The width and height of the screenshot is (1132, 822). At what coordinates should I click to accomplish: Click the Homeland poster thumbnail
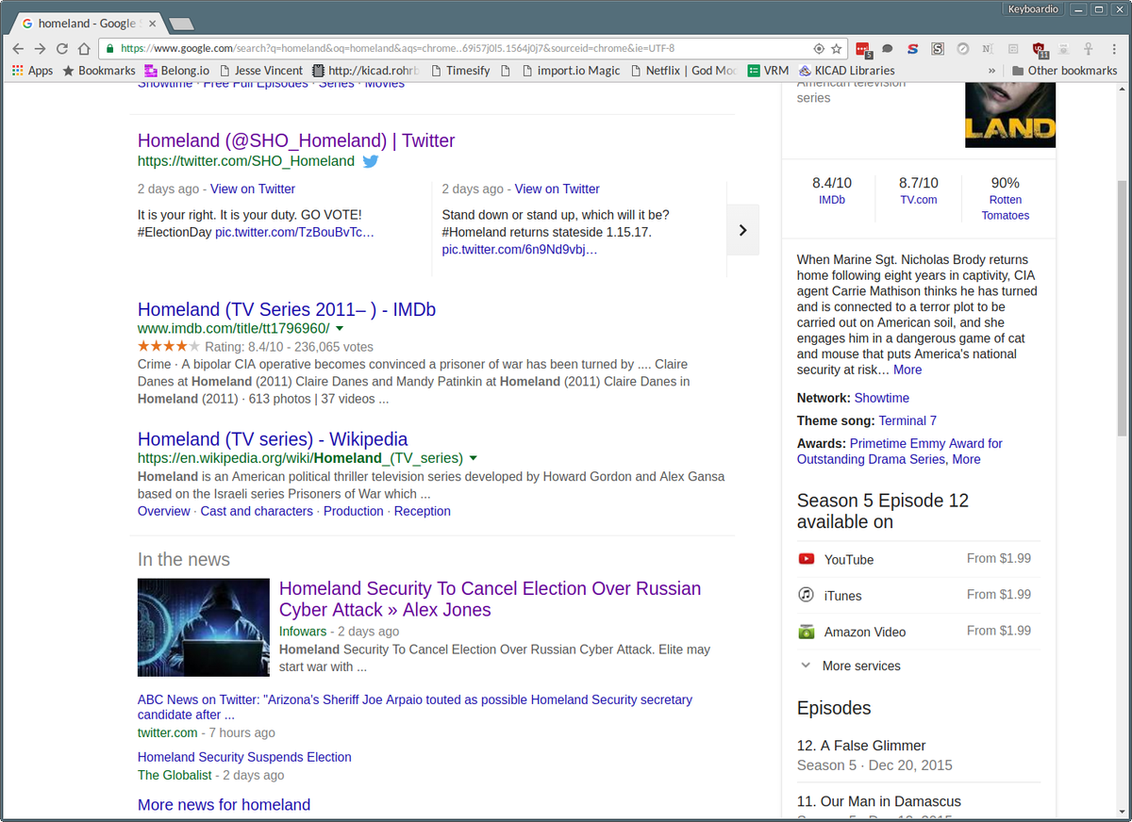click(x=1010, y=115)
